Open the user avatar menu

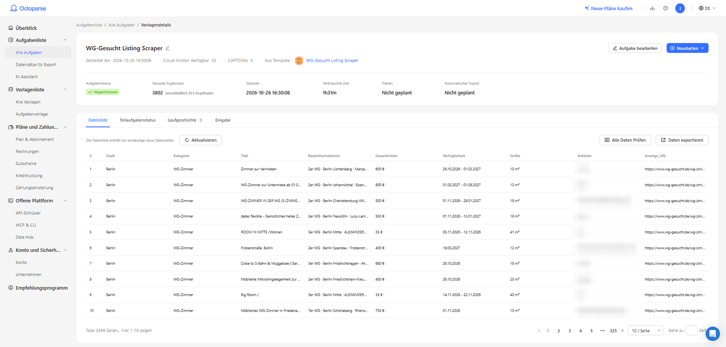(x=680, y=9)
